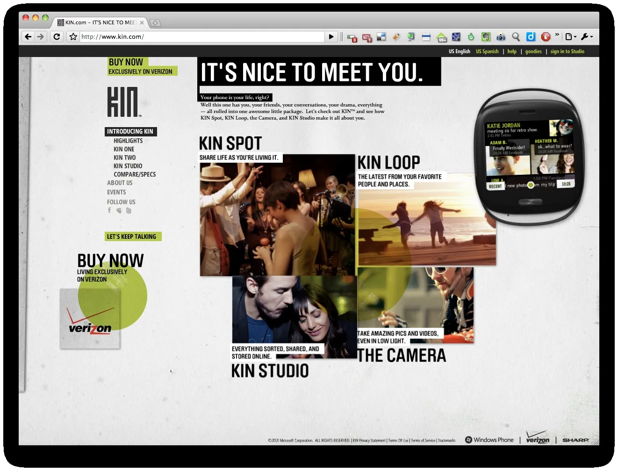Click the LET'S KEEP TALKING button
Image resolution: width=618 pixels, height=471 pixels.
pos(133,236)
